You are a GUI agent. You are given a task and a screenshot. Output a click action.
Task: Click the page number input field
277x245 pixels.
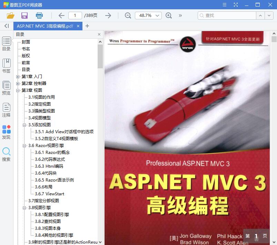coord(75,16)
